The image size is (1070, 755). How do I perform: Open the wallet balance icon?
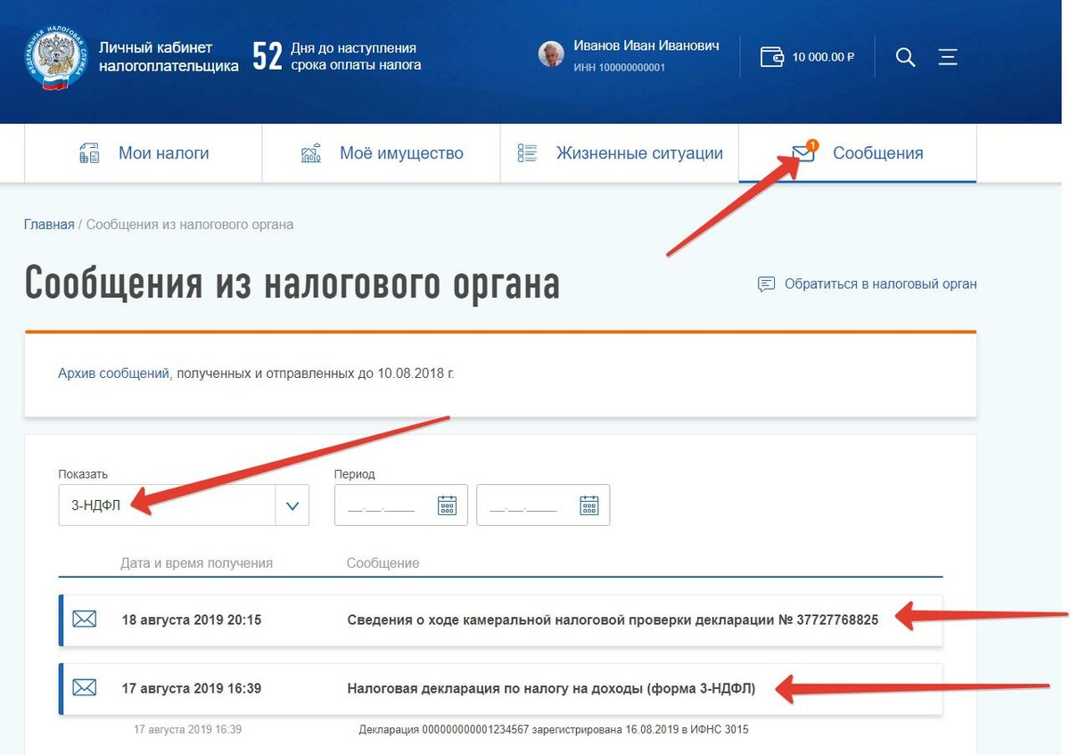[x=772, y=57]
